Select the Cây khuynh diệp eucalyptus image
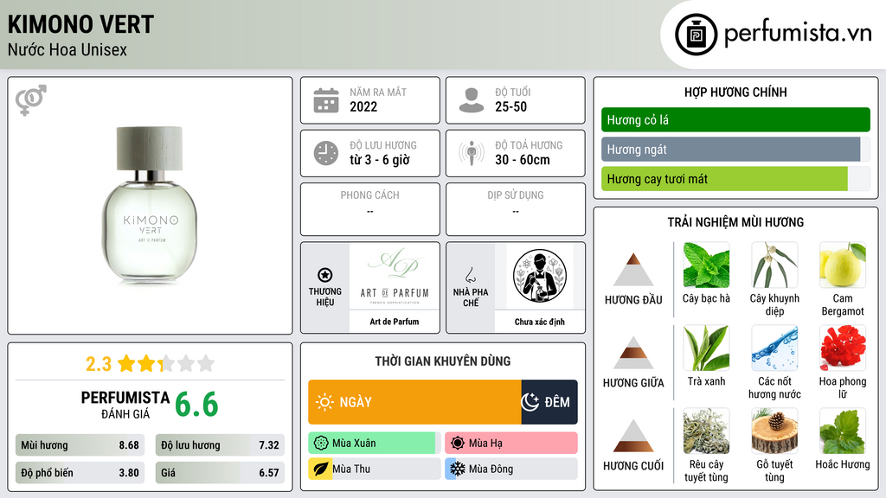Image resolution: width=886 pixels, height=498 pixels. pos(774,265)
